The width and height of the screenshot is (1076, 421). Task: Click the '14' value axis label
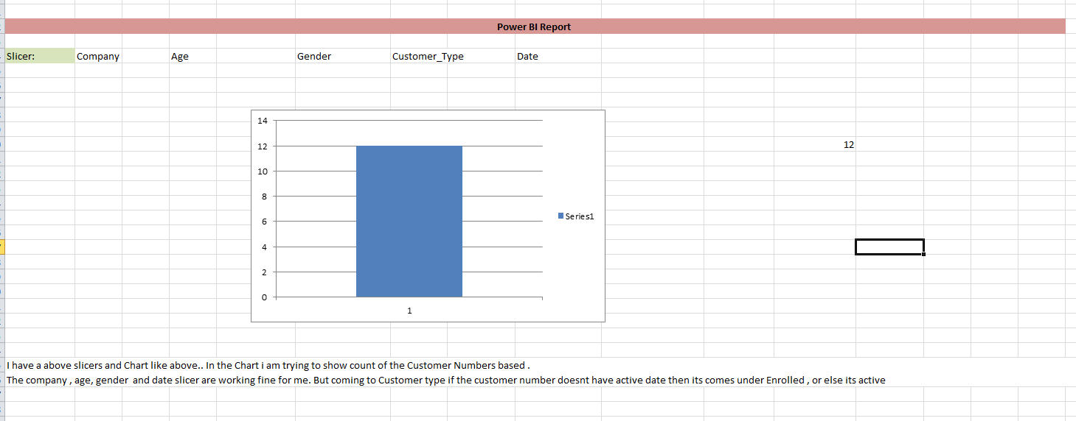[x=263, y=121]
